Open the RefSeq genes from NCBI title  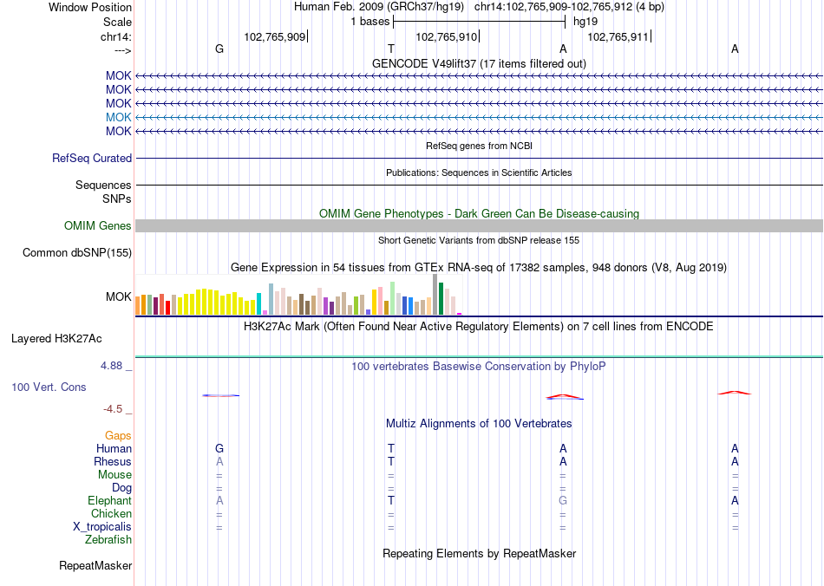coord(479,146)
